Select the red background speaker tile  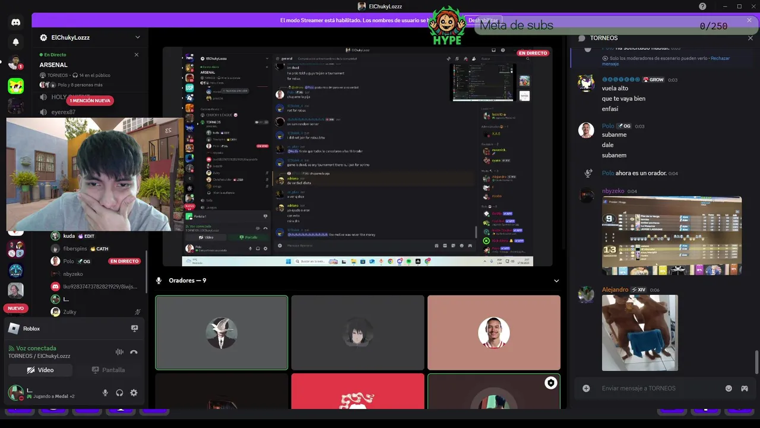[x=357, y=391]
